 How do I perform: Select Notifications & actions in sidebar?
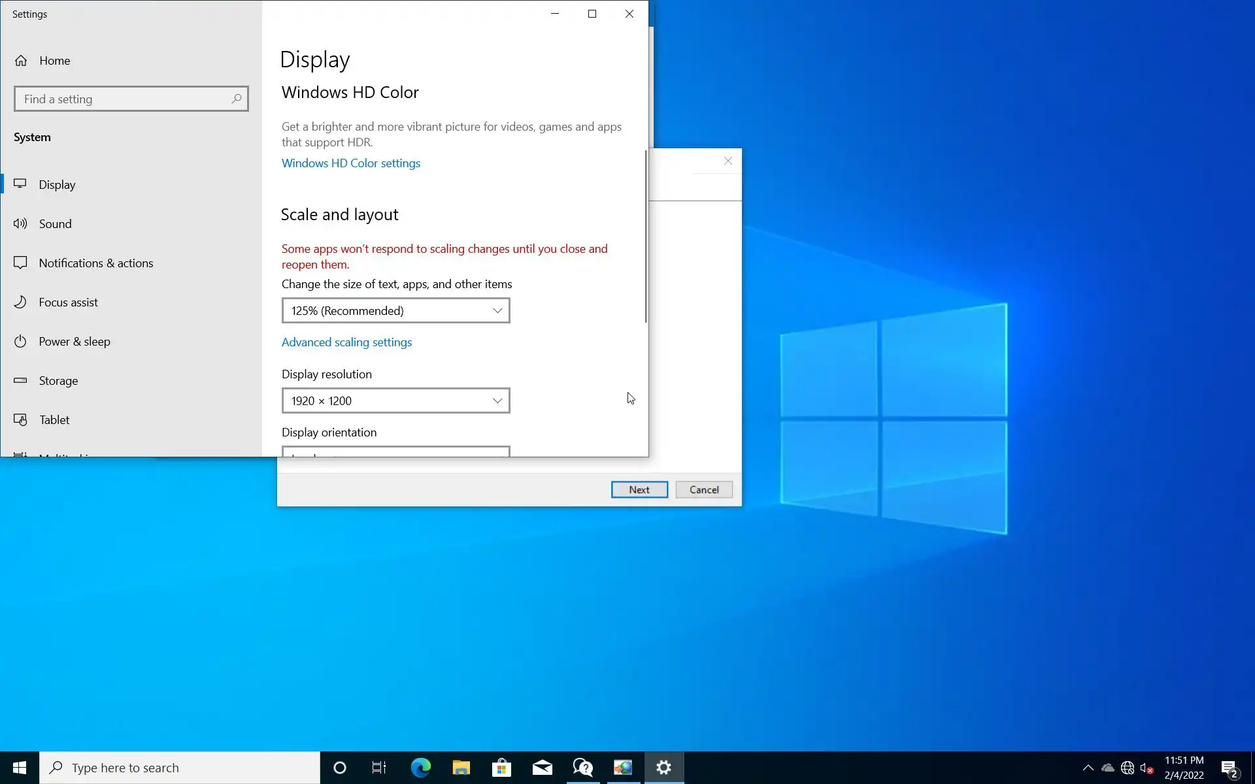tap(95, 263)
